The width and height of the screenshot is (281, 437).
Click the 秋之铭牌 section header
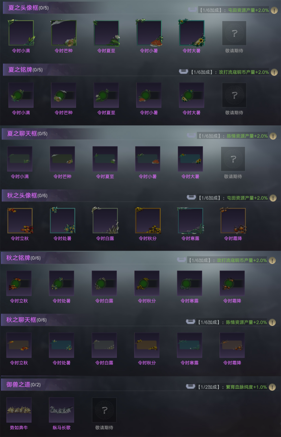click(x=23, y=258)
